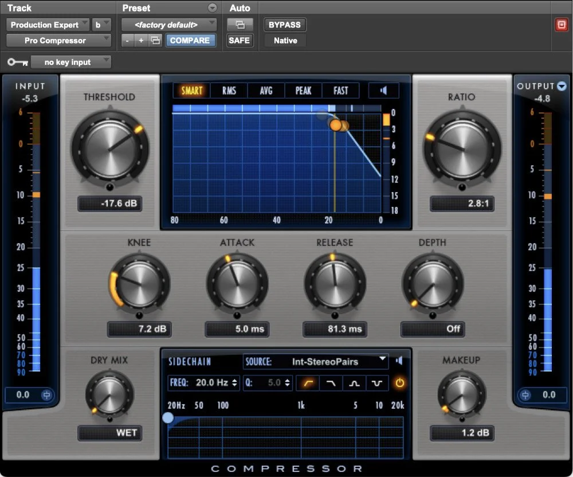The width and height of the screenshot is (573, 477).
Task: Click the preset settings copy icon
Action: click(x=155, y=40)
